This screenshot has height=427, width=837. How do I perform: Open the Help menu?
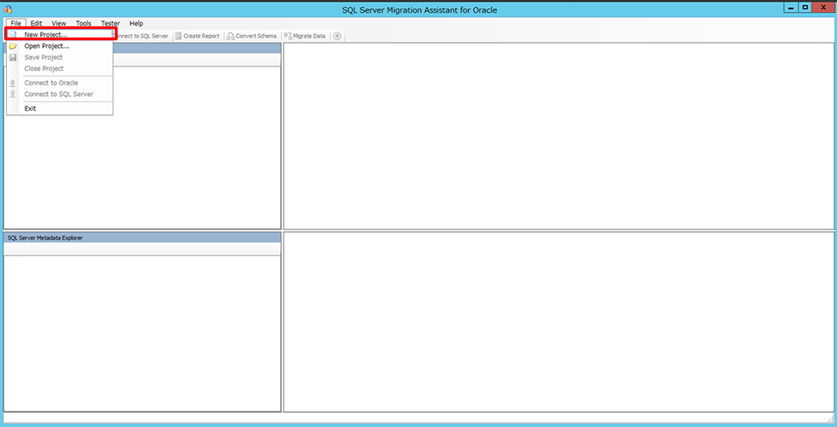pyautogui.click(x=136, y=24)
